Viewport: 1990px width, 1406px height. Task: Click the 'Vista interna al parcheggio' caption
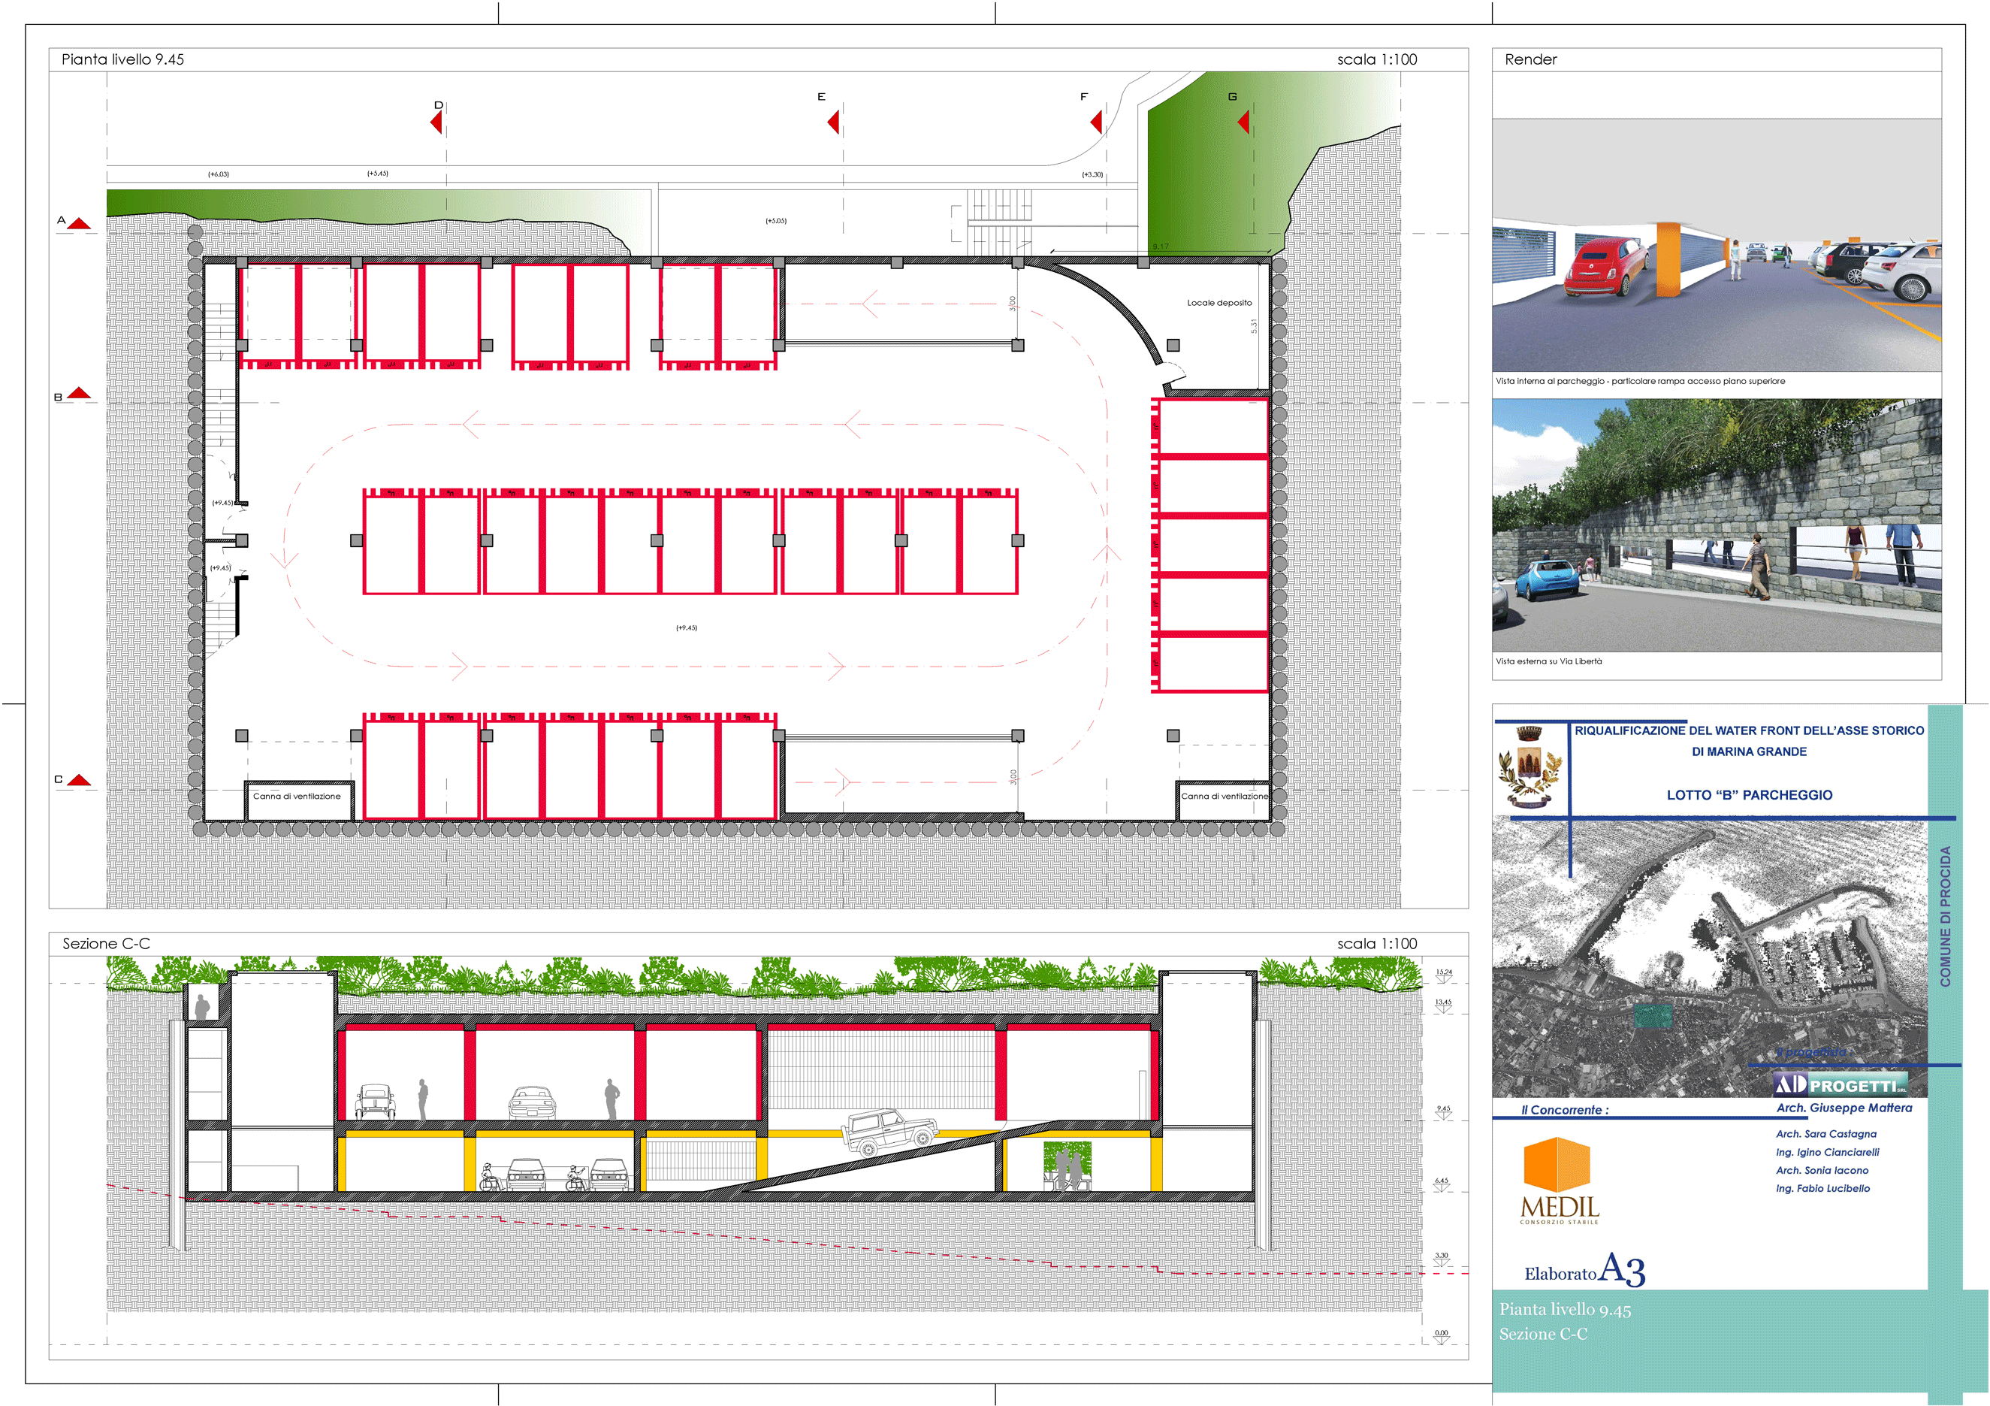tap(1640, 382)
